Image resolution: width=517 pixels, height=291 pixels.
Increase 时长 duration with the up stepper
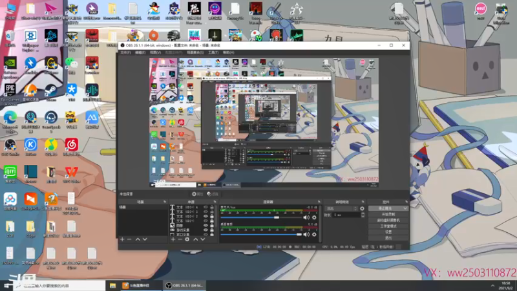[363, 213]
